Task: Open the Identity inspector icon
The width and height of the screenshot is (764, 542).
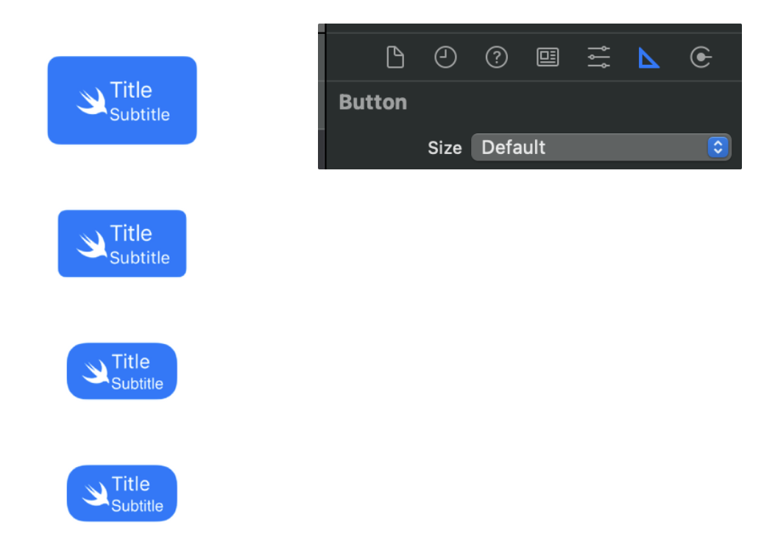Action: pyautogui.click(x=548, y=57)
